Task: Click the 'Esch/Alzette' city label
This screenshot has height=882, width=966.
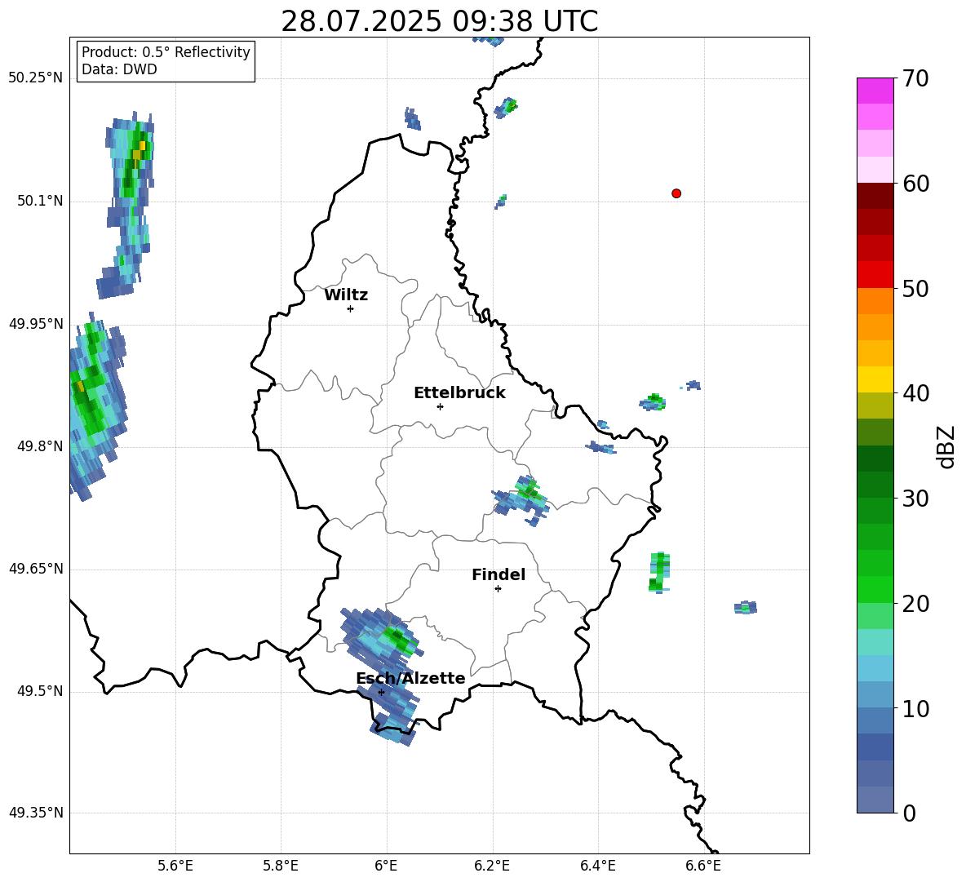Action: tap(410, 678)
